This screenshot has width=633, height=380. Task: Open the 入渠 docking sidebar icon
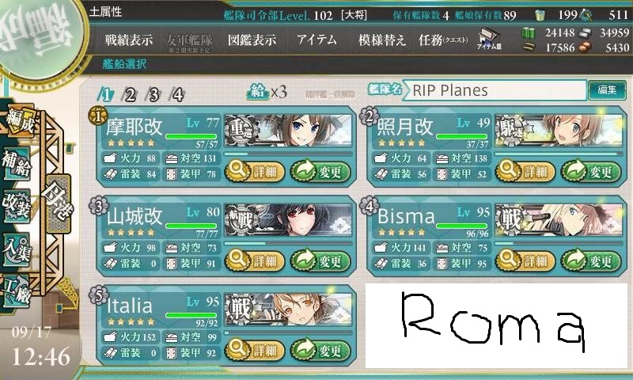(17, 249)
